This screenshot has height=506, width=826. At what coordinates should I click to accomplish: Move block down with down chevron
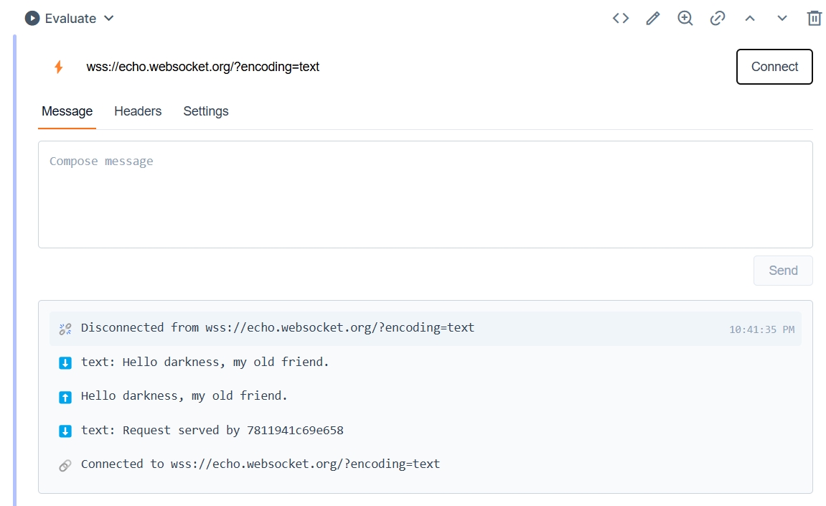782,18
